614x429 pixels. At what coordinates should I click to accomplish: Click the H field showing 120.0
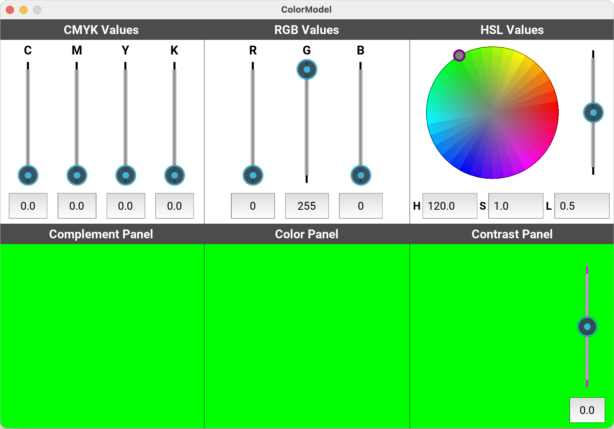pyautogui.click(x=449, y=206)
